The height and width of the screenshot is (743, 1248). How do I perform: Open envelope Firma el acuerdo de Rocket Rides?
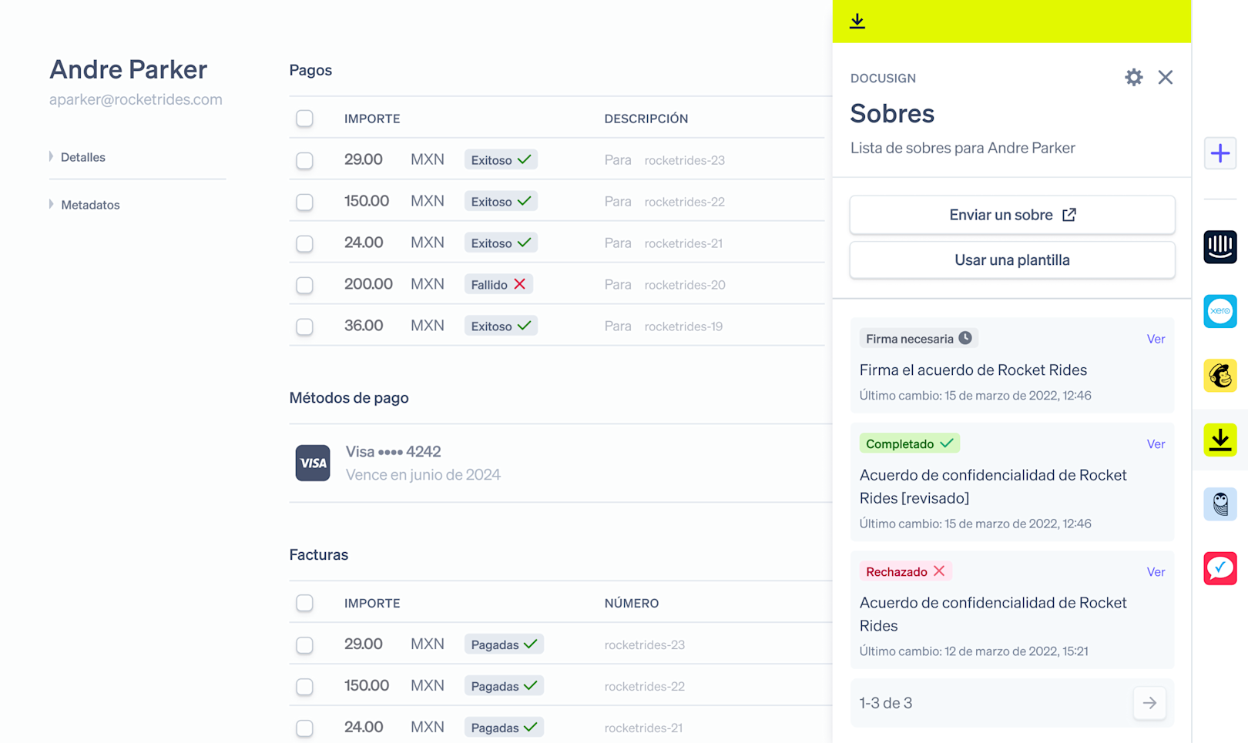(973, 370)
